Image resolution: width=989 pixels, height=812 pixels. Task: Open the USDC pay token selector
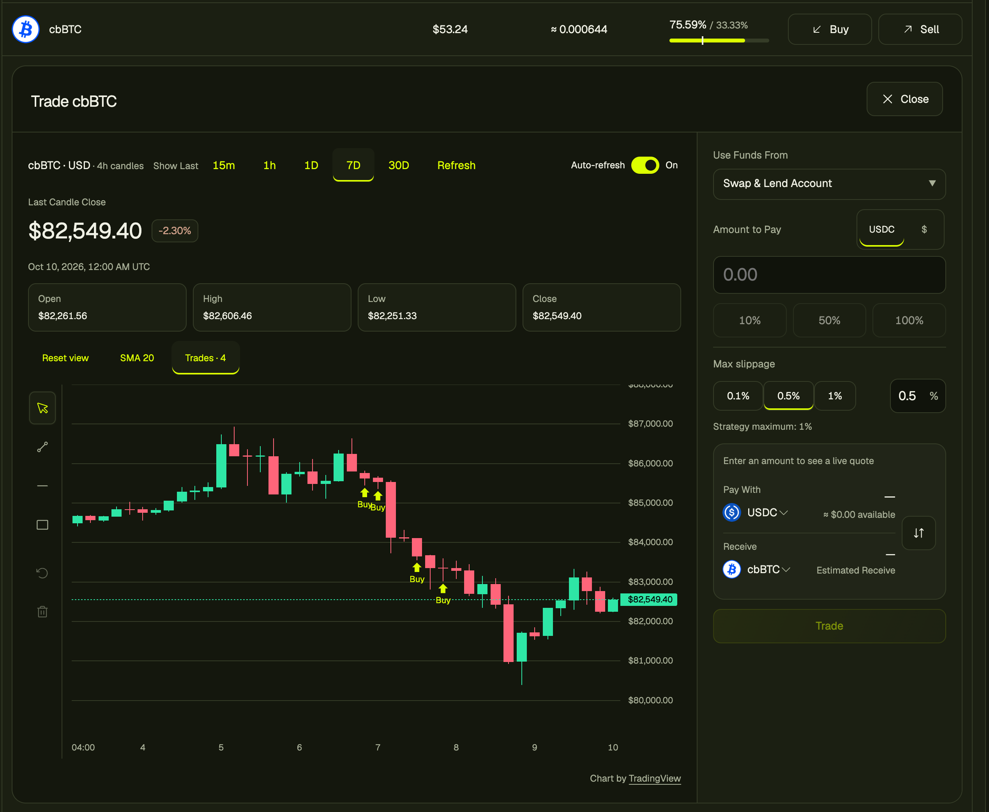tap(767, 512)
